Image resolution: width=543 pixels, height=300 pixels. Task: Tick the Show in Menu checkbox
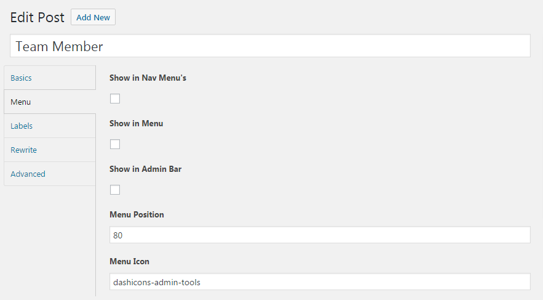coord(115,144)
